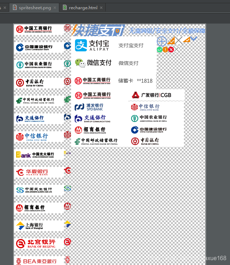Image resolution: width=230 pixels, height=265 pixels.
Task: Click the large 中国工商银行 logo in the left column
Action: pyautogui.click(x=34, y=29)
